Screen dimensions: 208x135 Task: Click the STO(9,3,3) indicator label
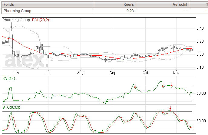(11, 107)
